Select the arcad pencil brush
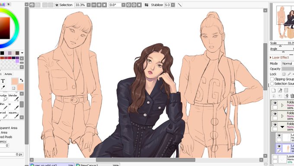The image size is (294, 166). pos(4,115)
